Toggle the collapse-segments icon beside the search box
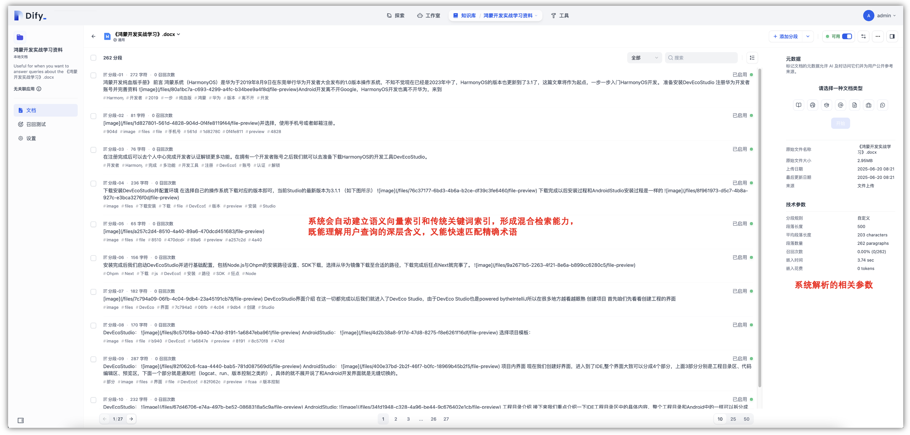Viewport: 910px width, 435px height. 752,57
